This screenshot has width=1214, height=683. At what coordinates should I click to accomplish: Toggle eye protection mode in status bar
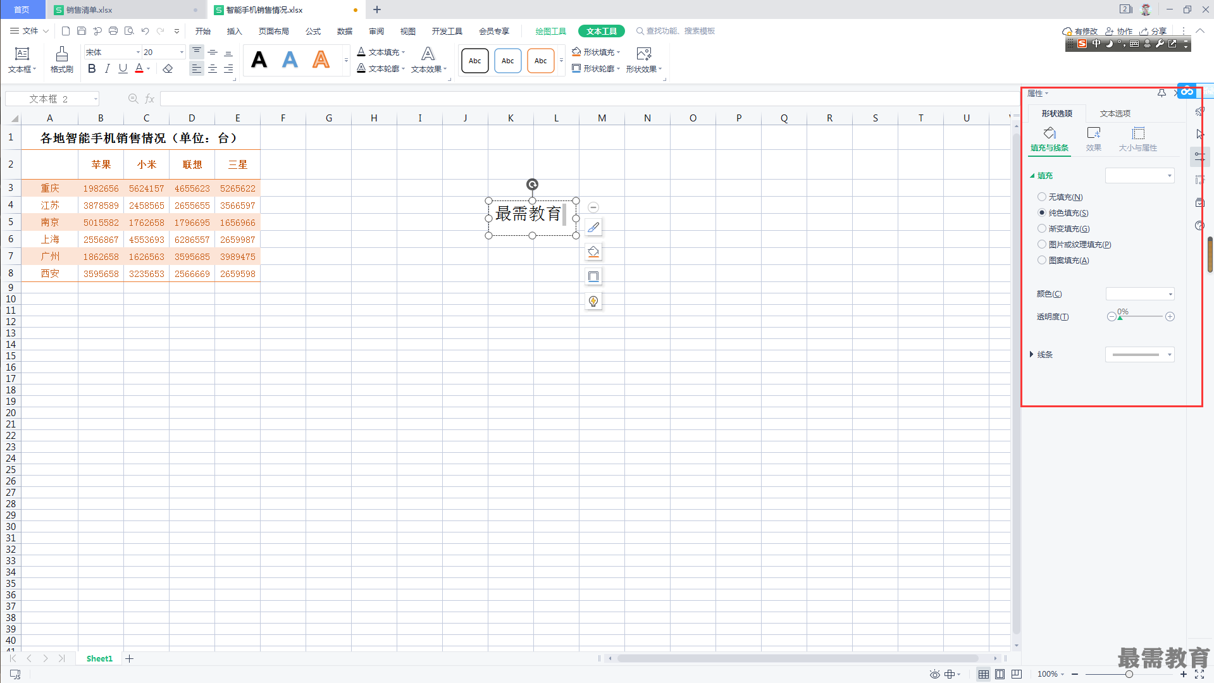coord(934,674)
